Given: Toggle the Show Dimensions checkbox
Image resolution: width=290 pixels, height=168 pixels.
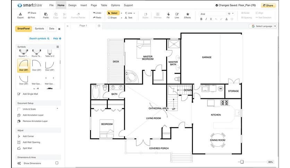Looking at the screenshot, I should 57,163.
